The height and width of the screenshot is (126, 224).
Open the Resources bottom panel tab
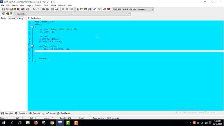(x=21, y=113)
